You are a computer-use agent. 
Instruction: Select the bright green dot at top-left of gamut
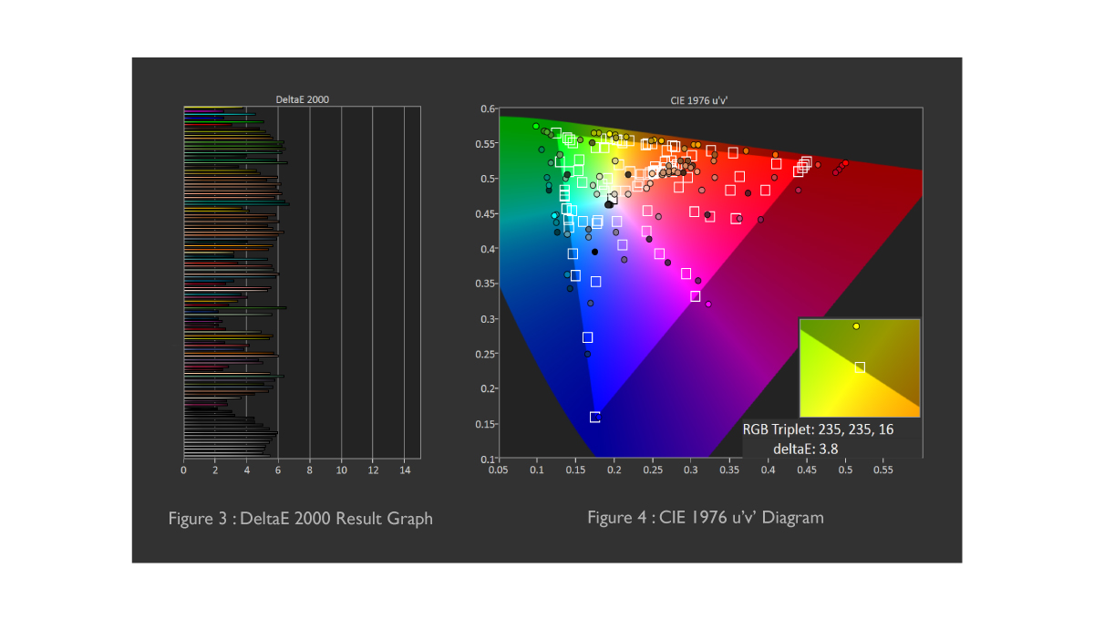coord(536,126)
